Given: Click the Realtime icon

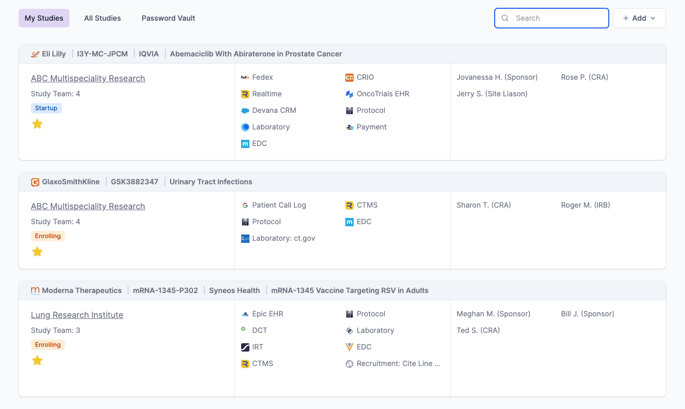Looking at the screenshot, I should click(x=245, y=94).
